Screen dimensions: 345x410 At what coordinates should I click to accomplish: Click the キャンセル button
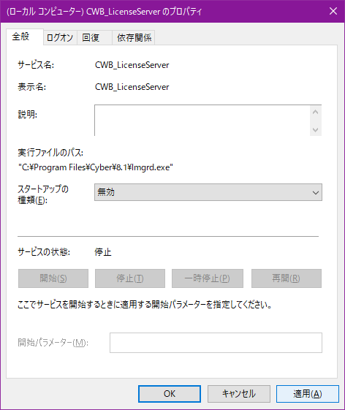coord(239,394)
